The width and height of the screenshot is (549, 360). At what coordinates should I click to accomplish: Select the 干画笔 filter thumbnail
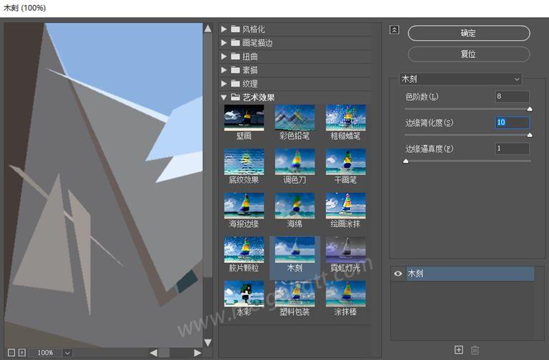click(345, 162)
